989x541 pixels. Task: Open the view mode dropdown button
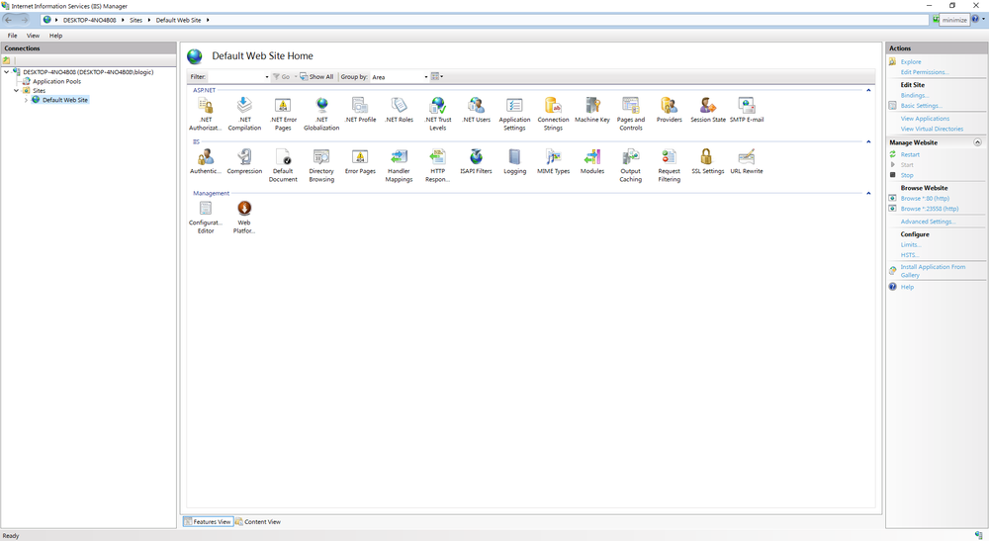[x=437, y=76]
